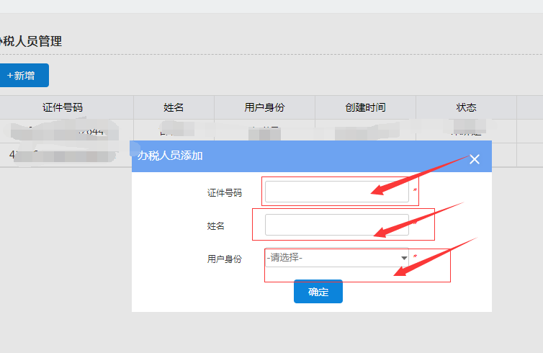Select the 姓名 table column header
This screenshot has height=353, width=543.
point(174,107)
